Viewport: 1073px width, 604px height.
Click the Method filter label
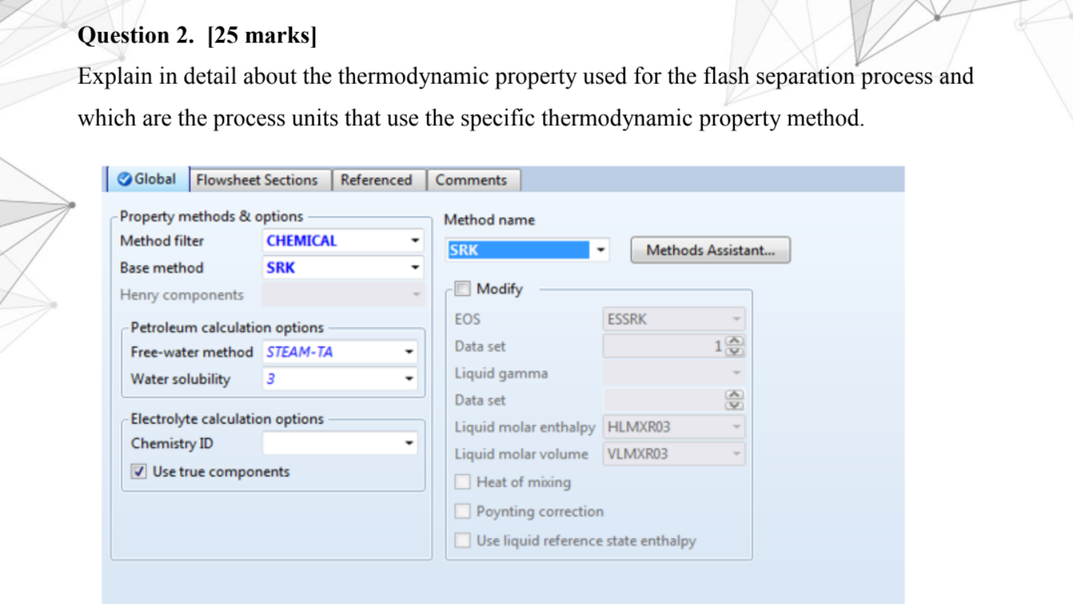162,240
